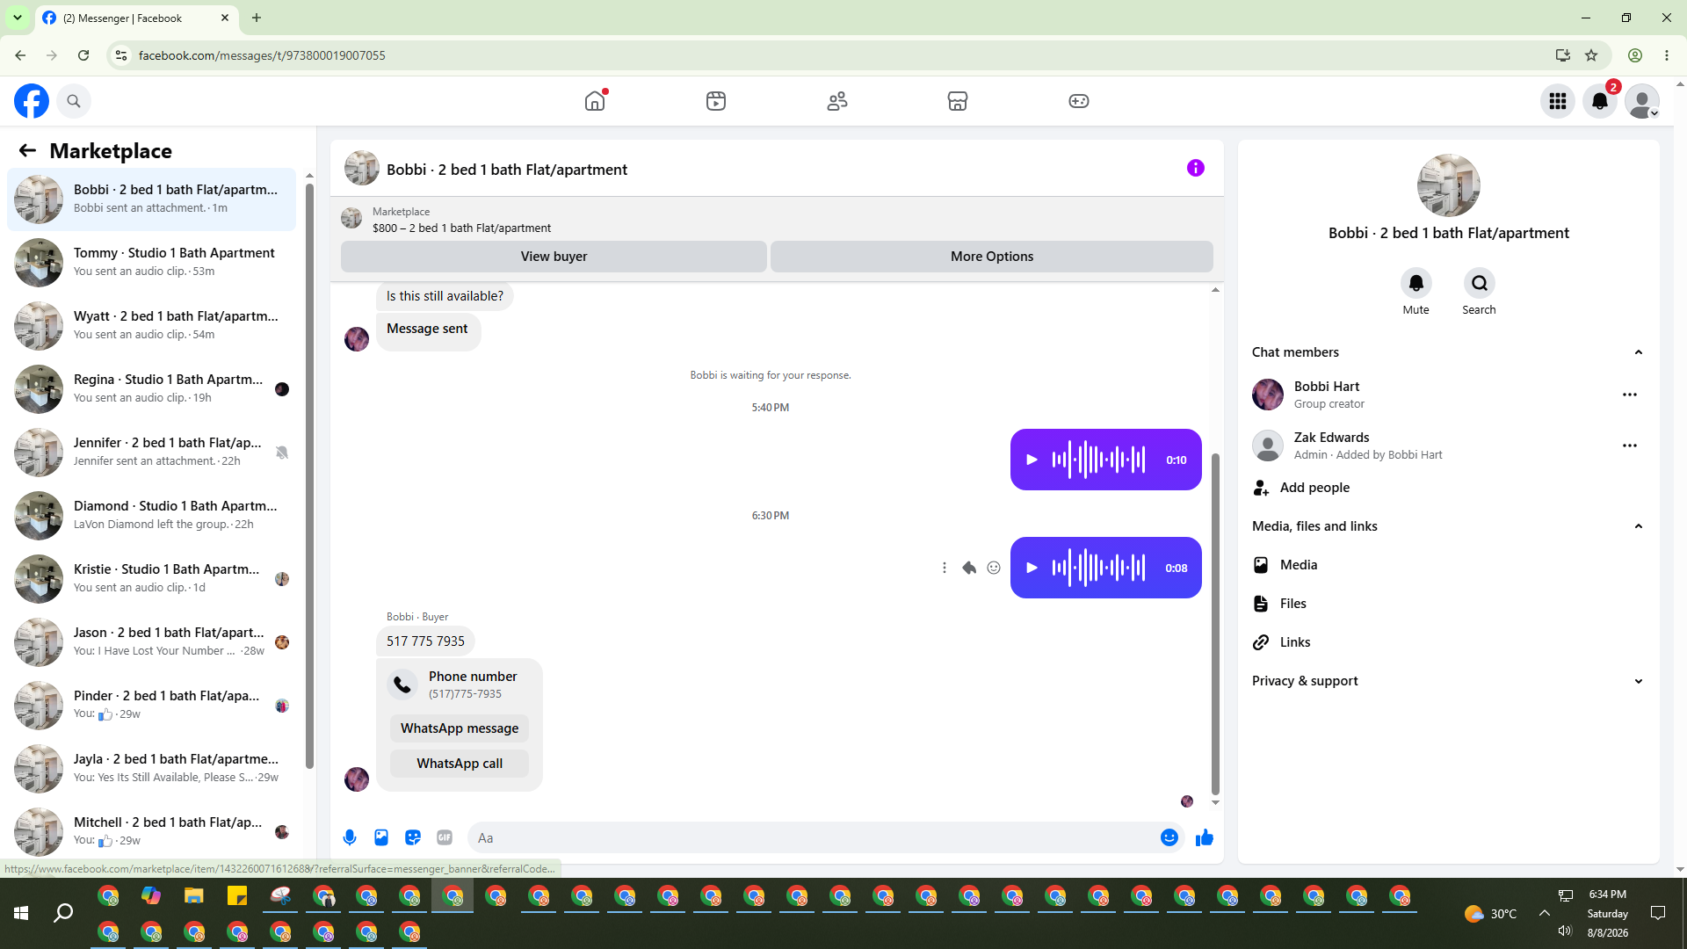Open Diamond · Studio 1 Bath chat

152,515
